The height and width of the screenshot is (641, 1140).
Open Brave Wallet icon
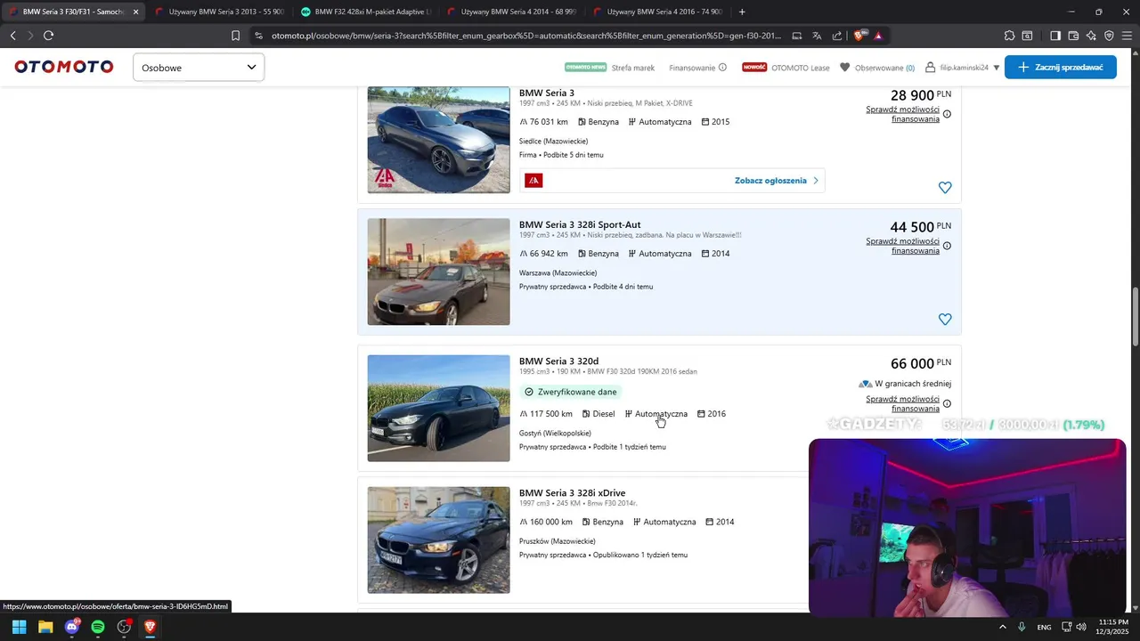tap(1073, 36)
